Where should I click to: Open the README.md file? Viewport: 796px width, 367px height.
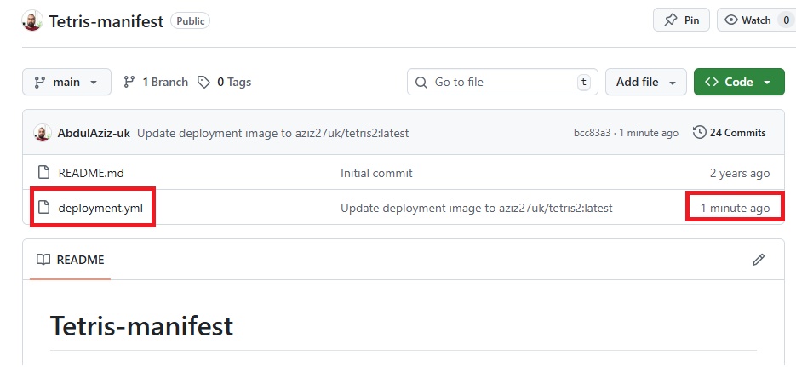pyautogui.click(x=91, y=173)
